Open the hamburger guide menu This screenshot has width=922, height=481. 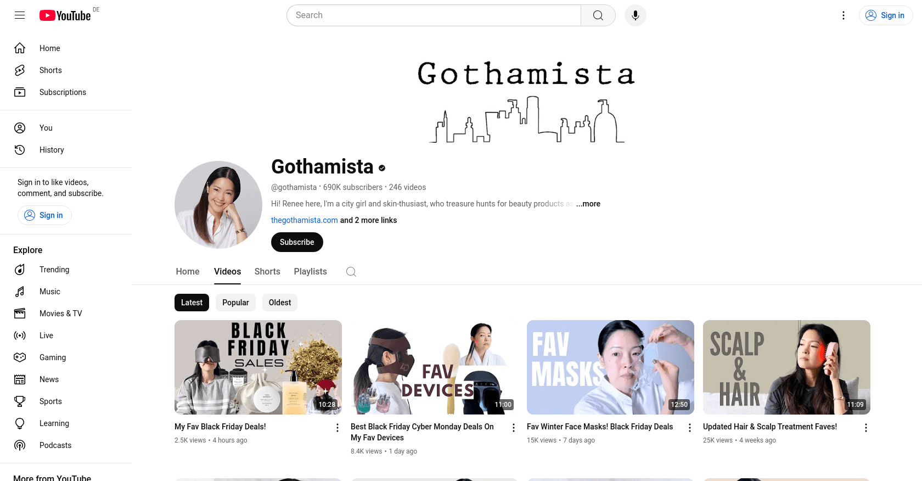[20, 15]
